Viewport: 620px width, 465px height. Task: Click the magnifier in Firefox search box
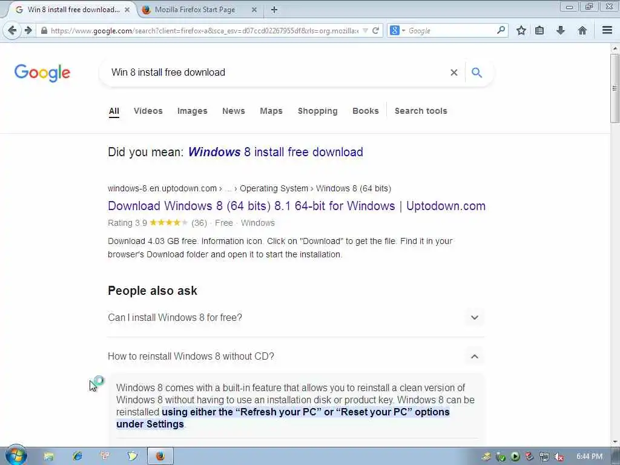[x=501, y=30]
